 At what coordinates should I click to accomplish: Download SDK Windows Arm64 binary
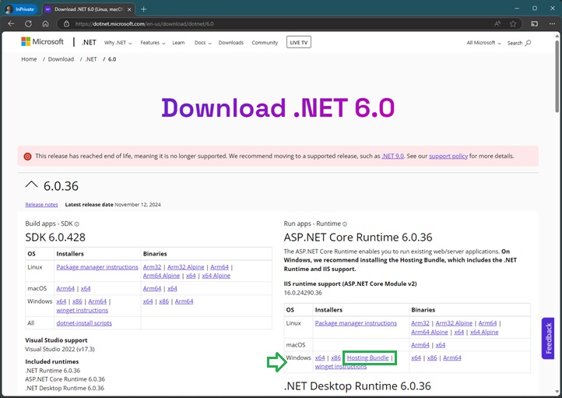tap(184, 301)
